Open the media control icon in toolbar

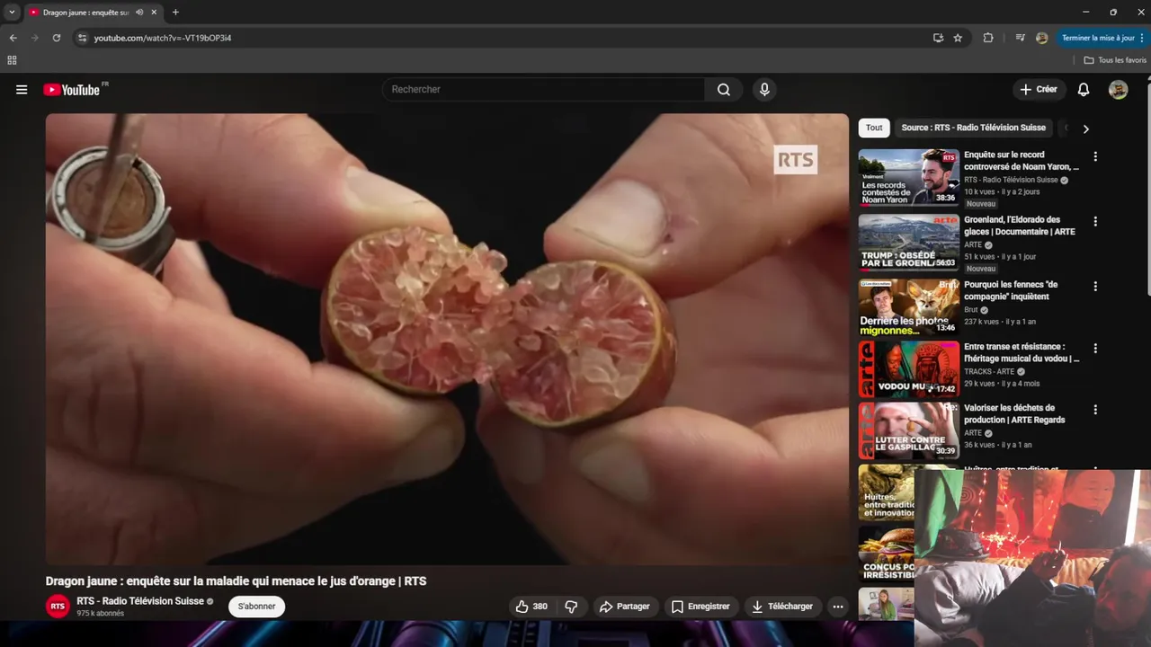(1020, 38)
